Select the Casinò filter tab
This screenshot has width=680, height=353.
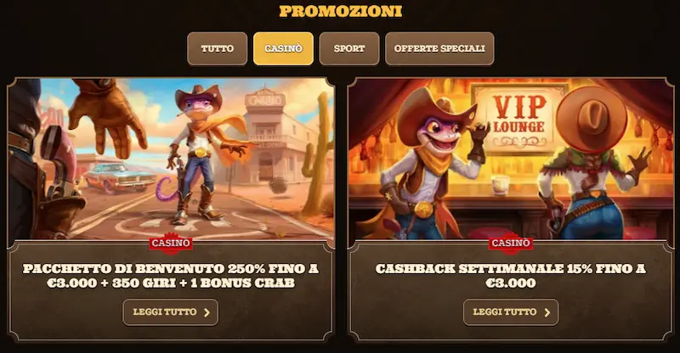pos(283,48)
